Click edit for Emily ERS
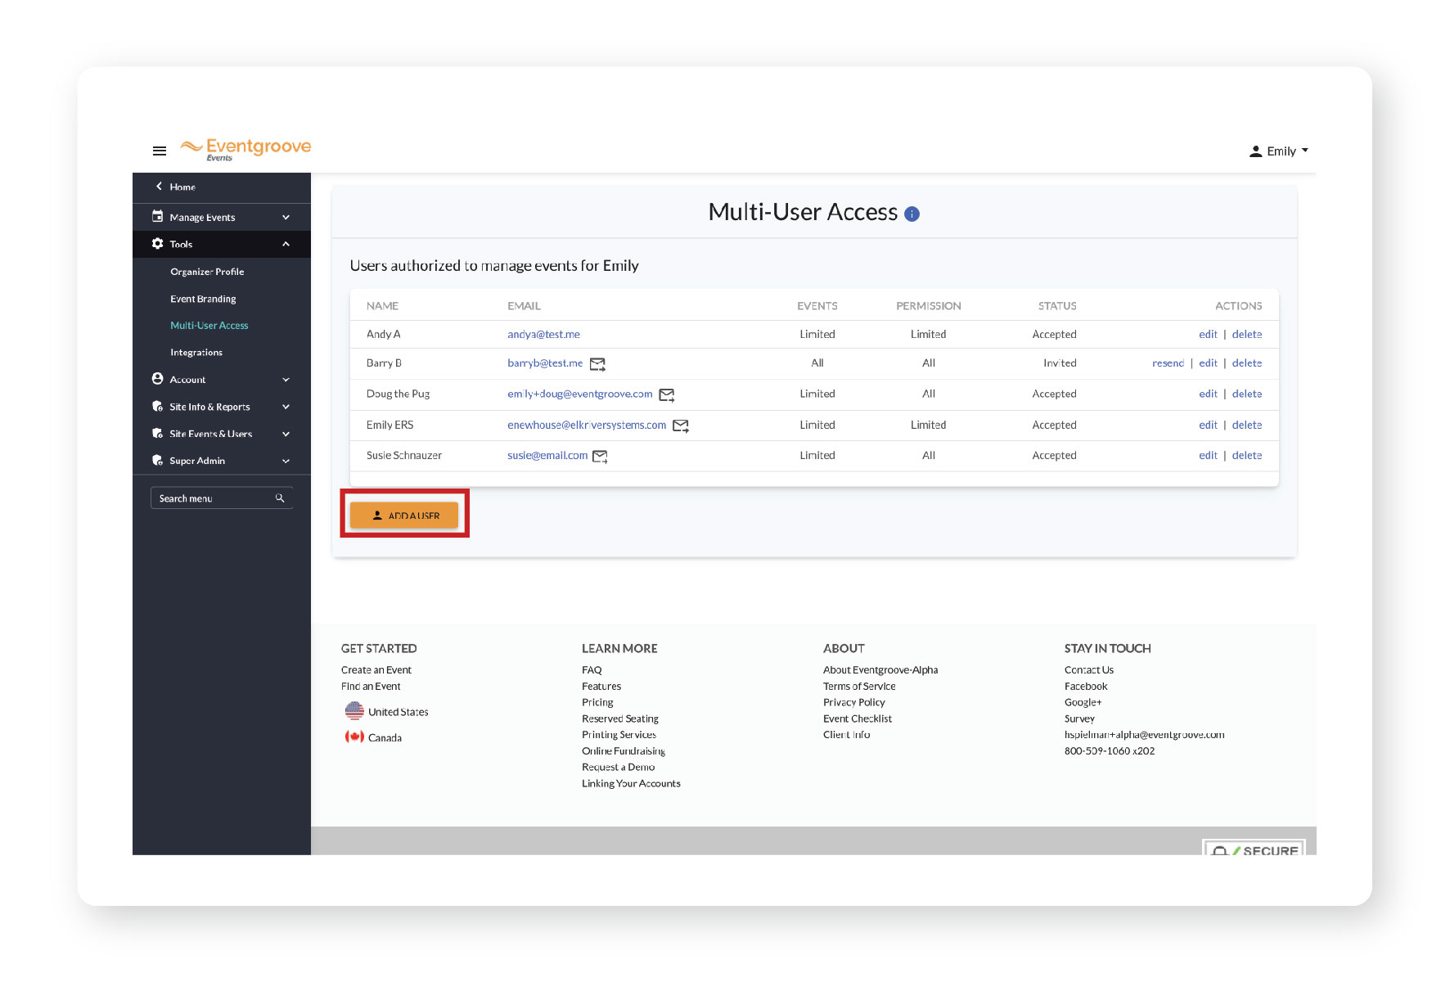1450x982 pixels. coord(1208,426)
